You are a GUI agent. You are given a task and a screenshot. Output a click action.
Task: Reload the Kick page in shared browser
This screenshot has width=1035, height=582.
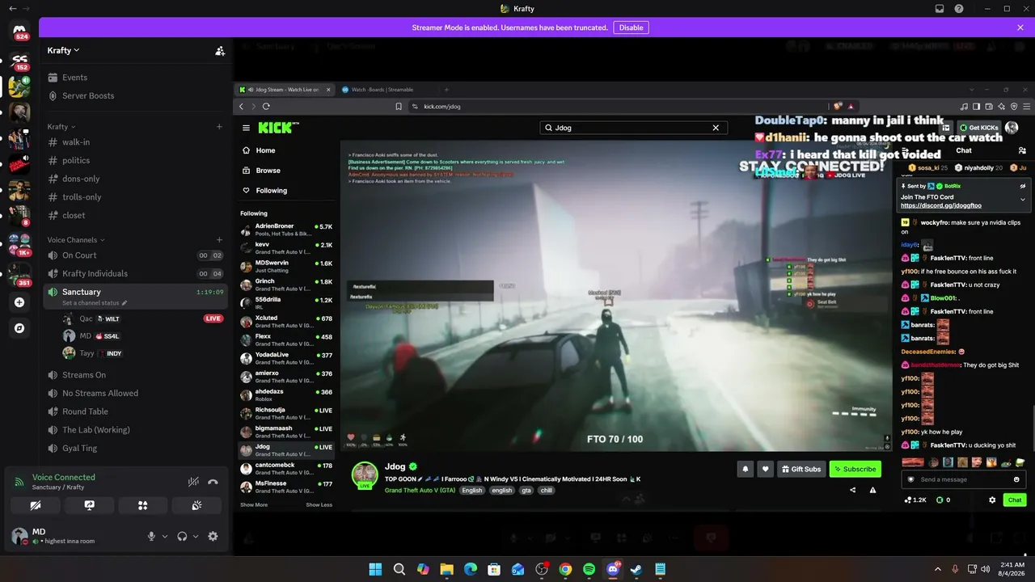tap(266, 106)
